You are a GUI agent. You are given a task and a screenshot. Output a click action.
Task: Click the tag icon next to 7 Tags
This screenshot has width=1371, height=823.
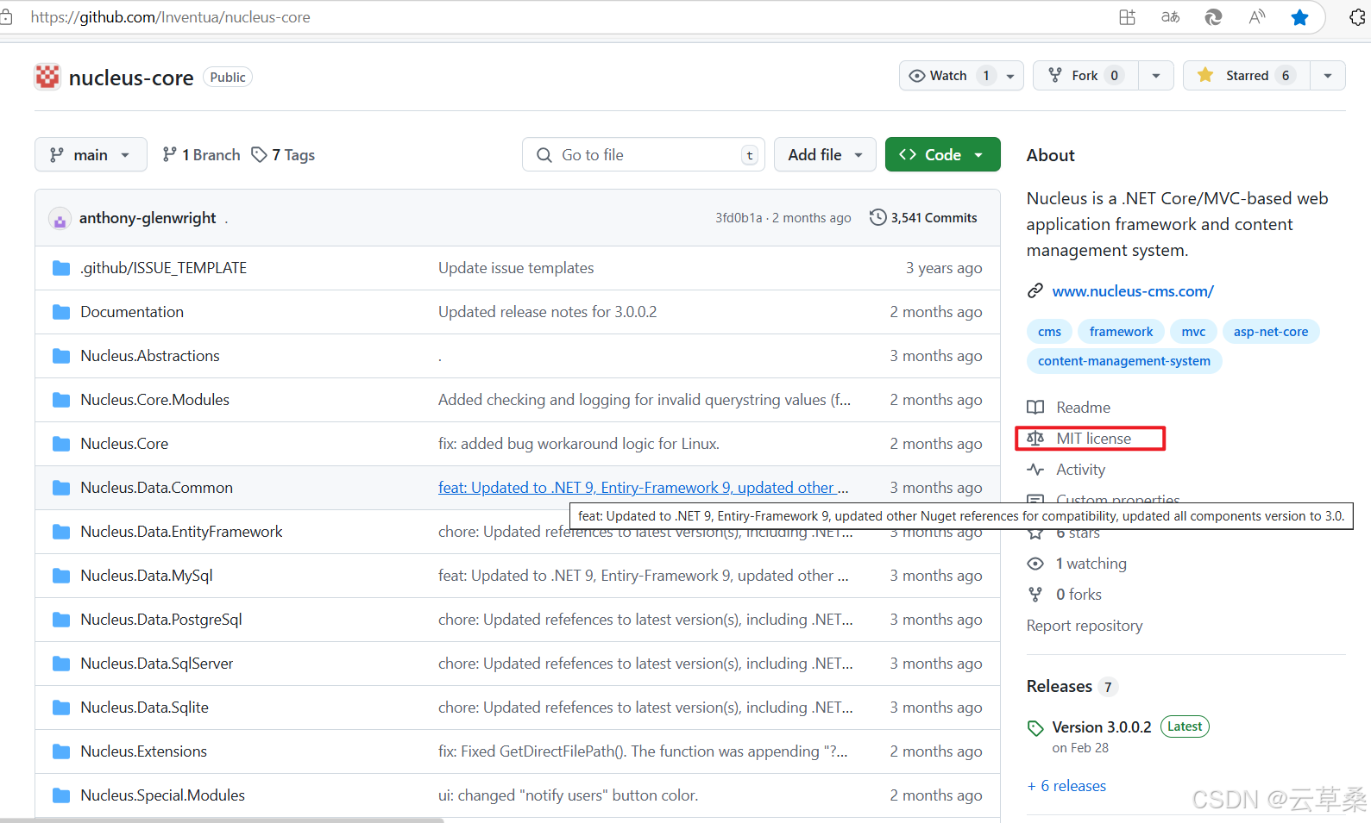[x=259, y=154]
